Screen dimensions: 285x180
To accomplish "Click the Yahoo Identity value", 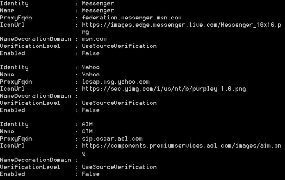I will click(91, 67).
